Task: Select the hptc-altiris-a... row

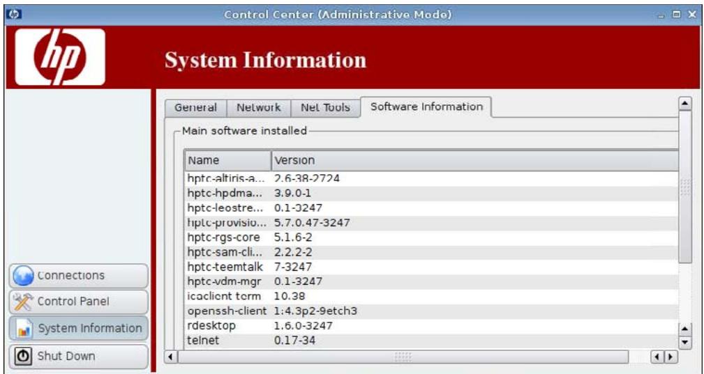Action: (x=431, y=179)
